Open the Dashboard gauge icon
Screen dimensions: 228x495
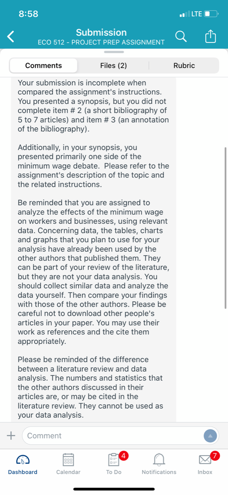23,459
